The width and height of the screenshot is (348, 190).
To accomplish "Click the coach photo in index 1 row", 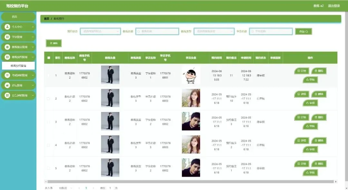I will [110, 75].
